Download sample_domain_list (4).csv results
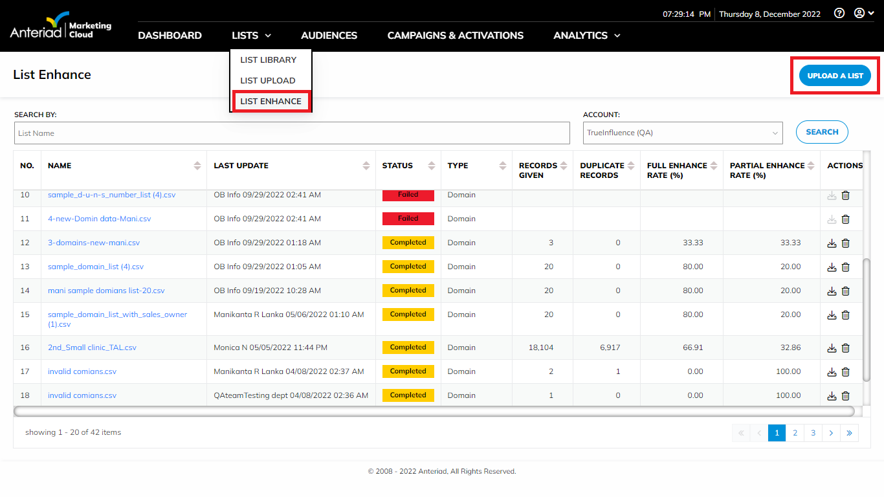 (832, 267)
